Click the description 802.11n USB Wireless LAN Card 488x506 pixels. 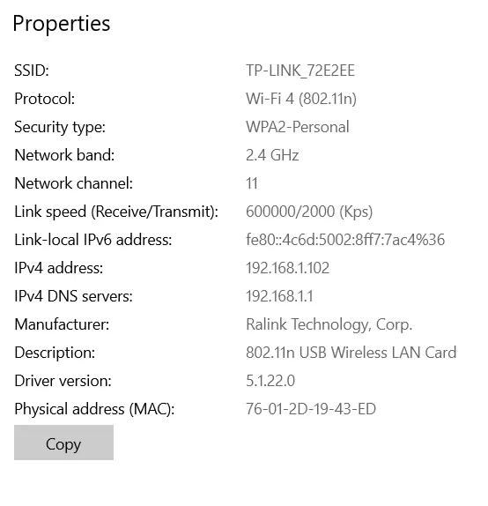click(x=351, y=353)
